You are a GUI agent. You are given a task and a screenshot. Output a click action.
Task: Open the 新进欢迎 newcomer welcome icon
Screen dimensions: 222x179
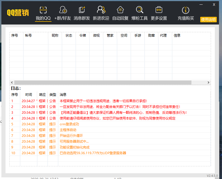(x=101, y=10)
